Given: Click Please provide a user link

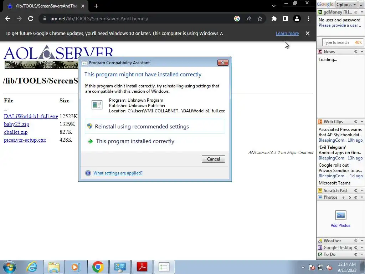Looking at the screenshot, I should pos(340,25).
